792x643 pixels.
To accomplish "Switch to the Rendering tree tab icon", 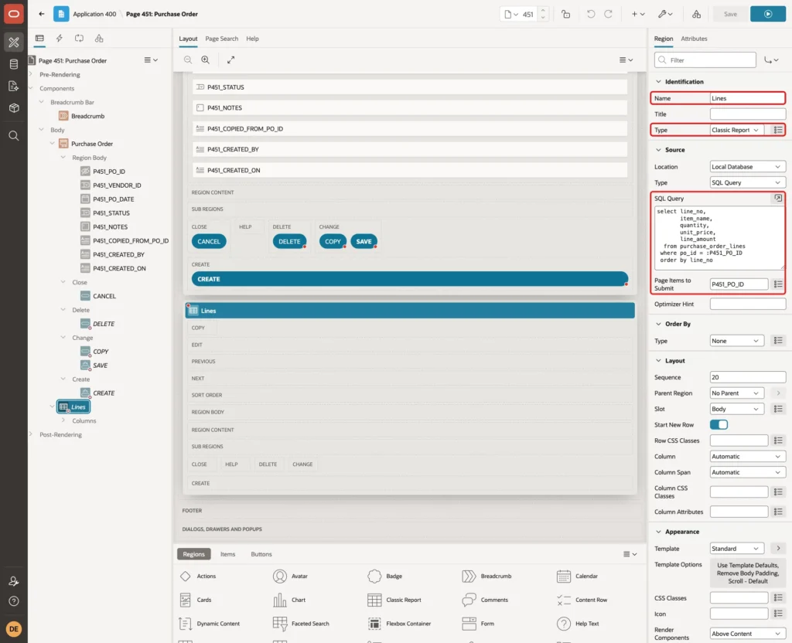I will tap(39, 39).
